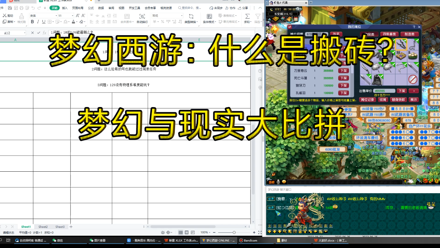Activate the 格式刷 format painter
The image size is (440, 248).
pyautogui.click(x=21, y=19)
